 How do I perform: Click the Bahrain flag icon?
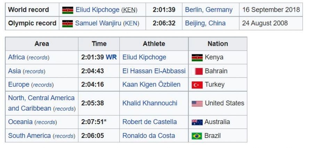click(197, 71)
